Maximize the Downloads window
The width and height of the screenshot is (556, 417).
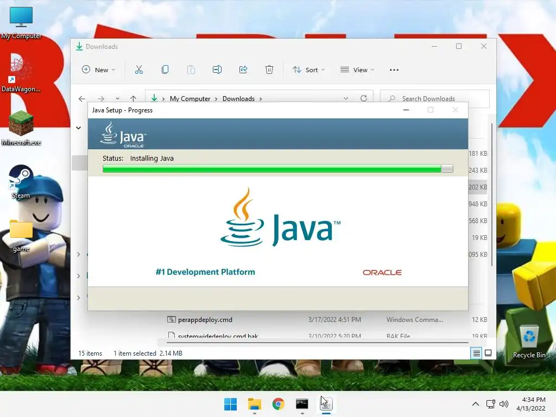tap(459, 47)
